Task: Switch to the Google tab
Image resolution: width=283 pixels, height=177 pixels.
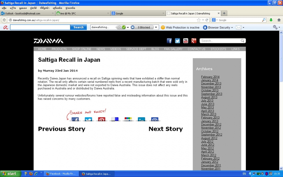Action: [138, 13]
